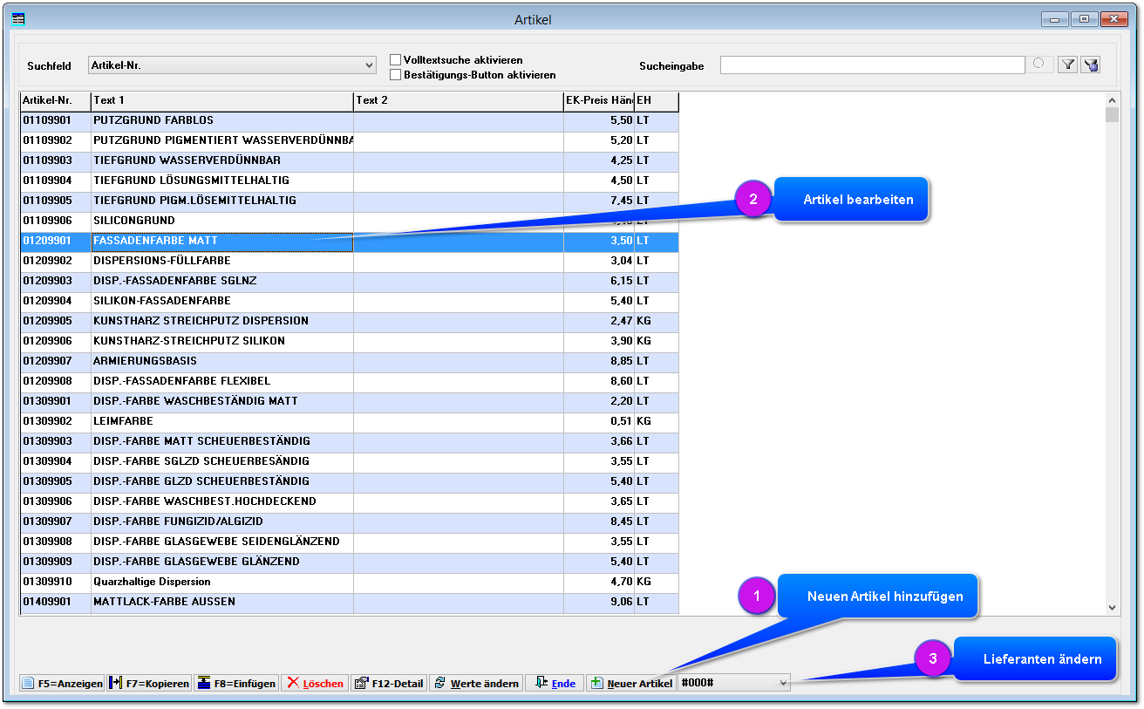The width and height of the screenshot is (1144, 709).
Task: Apply the filter funnel icon
Action: [1067, 65]
